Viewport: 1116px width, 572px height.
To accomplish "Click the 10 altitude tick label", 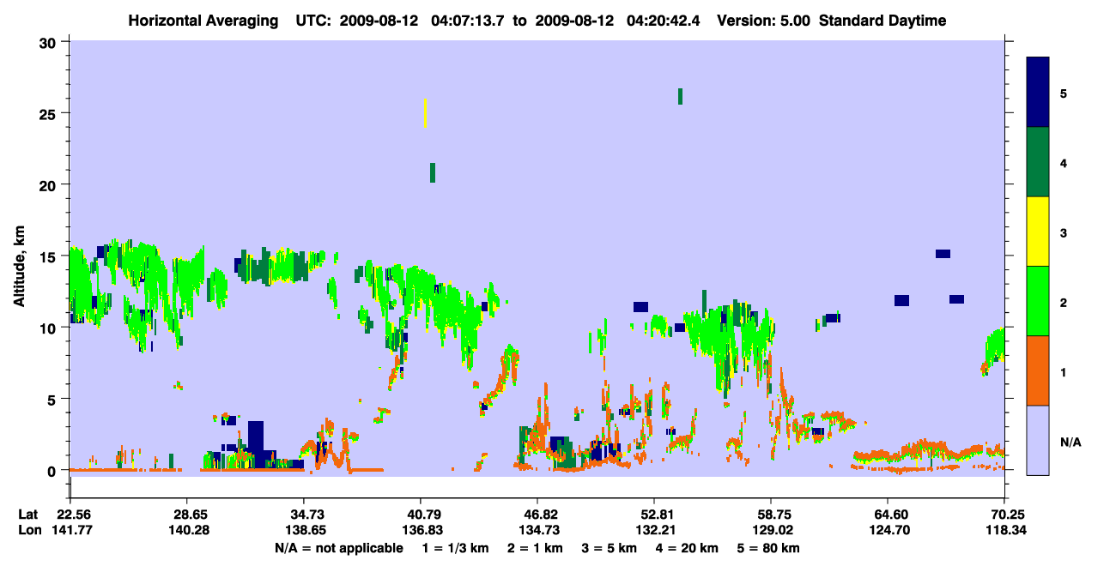I will click(50, 328).
